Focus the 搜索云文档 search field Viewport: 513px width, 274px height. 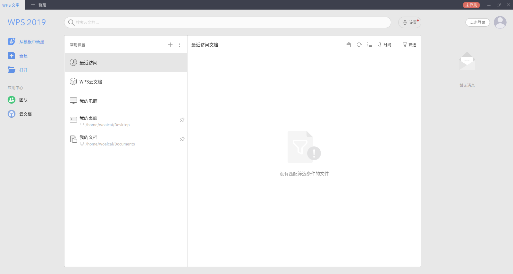(x=228, y=22)
